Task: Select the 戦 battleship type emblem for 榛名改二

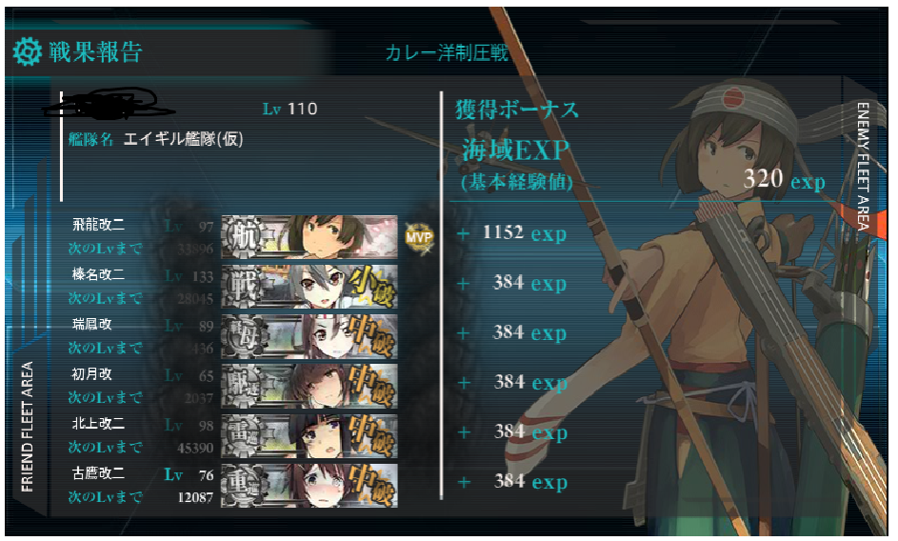Action: click(x=244, y=287)
